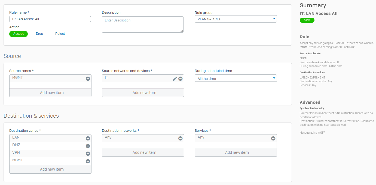Click into the Description text area
The height and width of the screenshot is (185, 376).
click(142, 24)
